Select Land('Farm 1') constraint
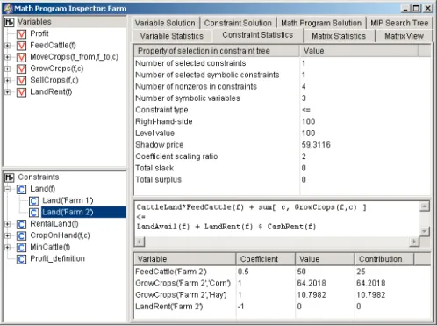The height and width of the screenshot is (326, 437). click(x=68, y=200)
